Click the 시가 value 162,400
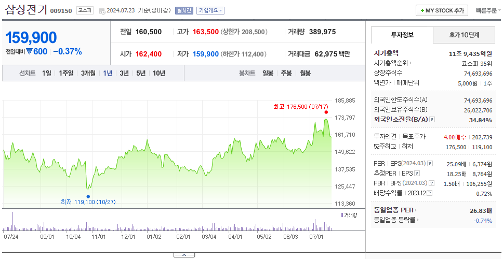The image size is (503, 259). pos(149,54)
